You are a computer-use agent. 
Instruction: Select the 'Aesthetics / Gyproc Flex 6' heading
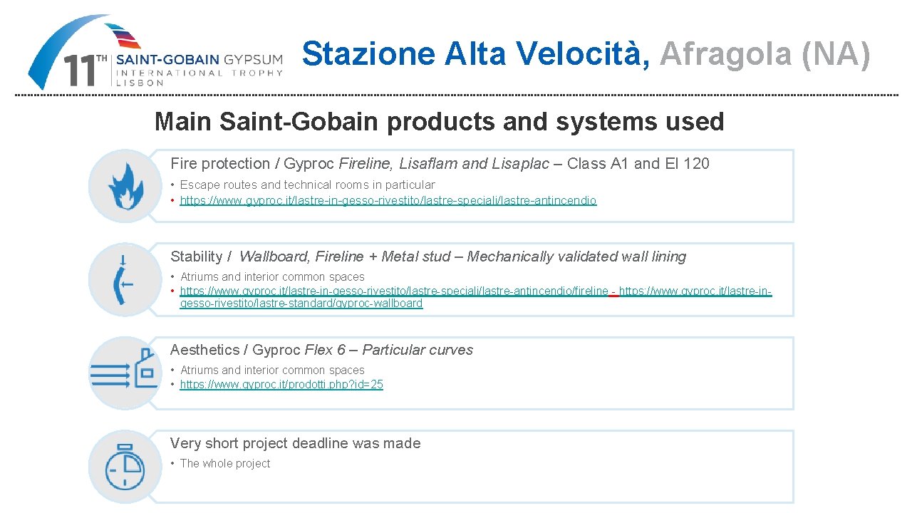321,350
